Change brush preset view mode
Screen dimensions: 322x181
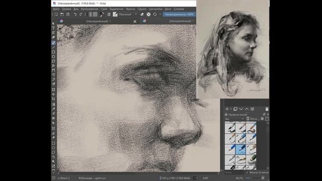pyautogui.click(x=262, y=119)
